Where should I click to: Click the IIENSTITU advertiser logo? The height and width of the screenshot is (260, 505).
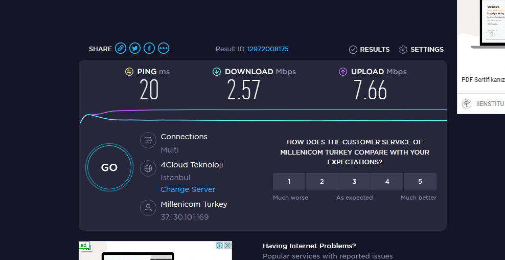click(x=466, y=104)
